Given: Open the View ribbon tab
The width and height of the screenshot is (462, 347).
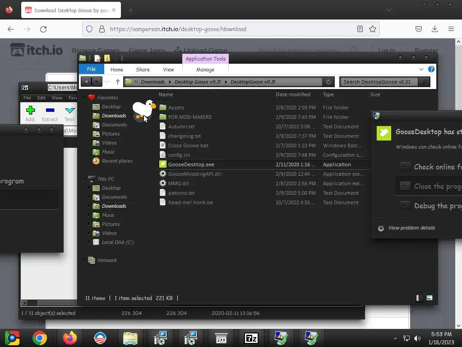Looking at the screenshot, I should click(x=168, y=70).
